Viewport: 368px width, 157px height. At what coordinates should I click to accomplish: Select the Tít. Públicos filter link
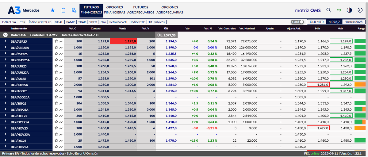coord(156,22)
